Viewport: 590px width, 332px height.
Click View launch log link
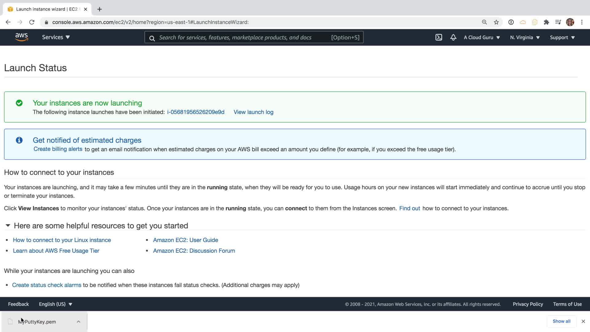[253, 112]
